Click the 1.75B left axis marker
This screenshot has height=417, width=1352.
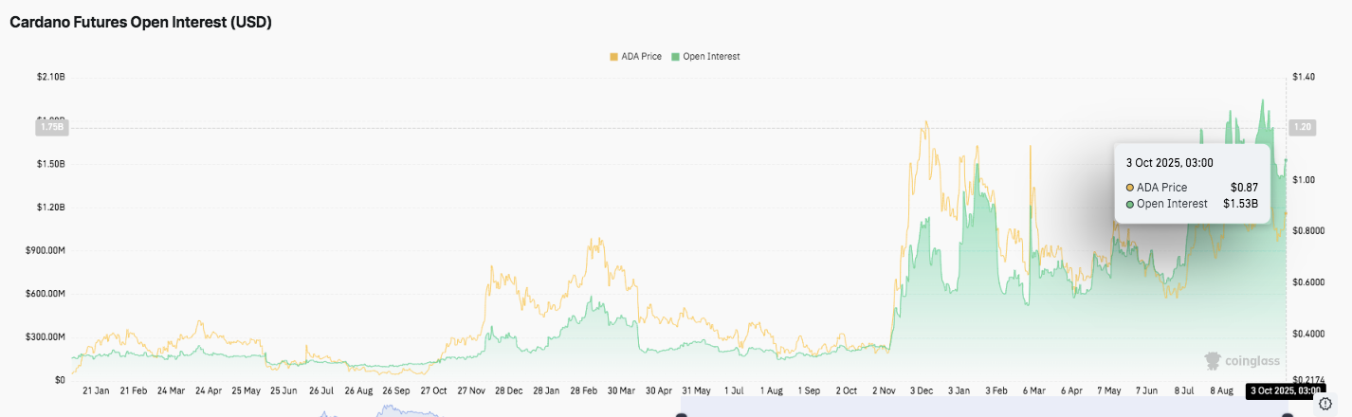click(x=50, y=127)
